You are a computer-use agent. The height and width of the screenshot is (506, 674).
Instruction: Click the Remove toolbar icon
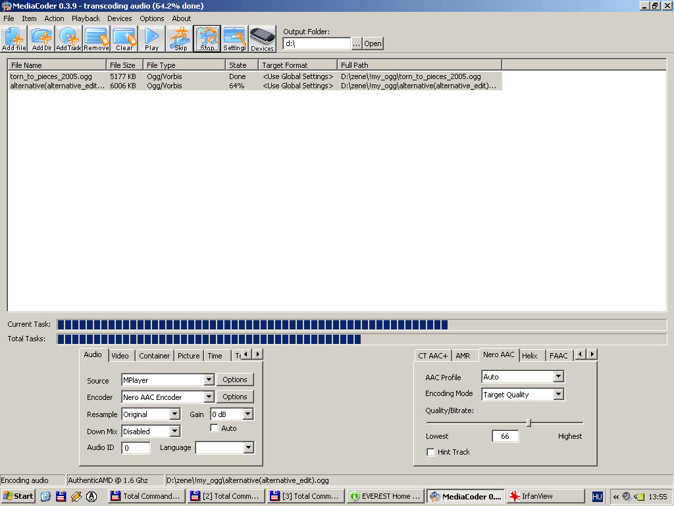click(x=97, y=39)
